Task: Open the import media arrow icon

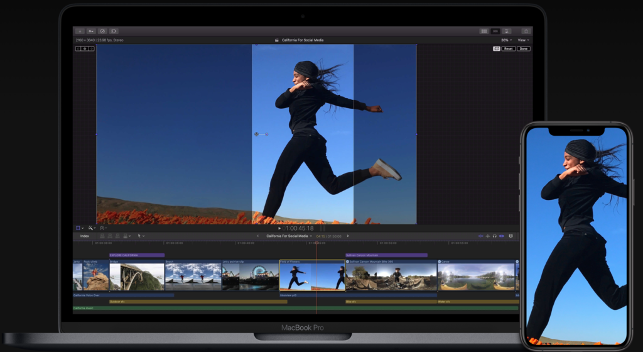Action: click(x=80, y=31)
